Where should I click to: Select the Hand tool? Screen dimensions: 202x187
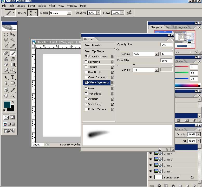(6, 96)
